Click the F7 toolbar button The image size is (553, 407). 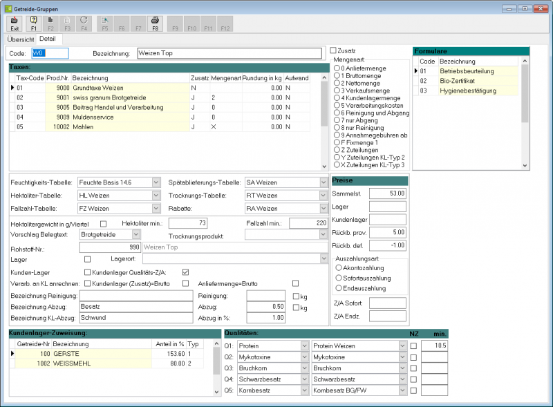point(138,23)
